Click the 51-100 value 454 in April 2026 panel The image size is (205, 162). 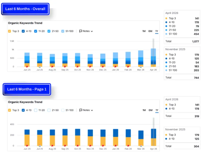196,34
